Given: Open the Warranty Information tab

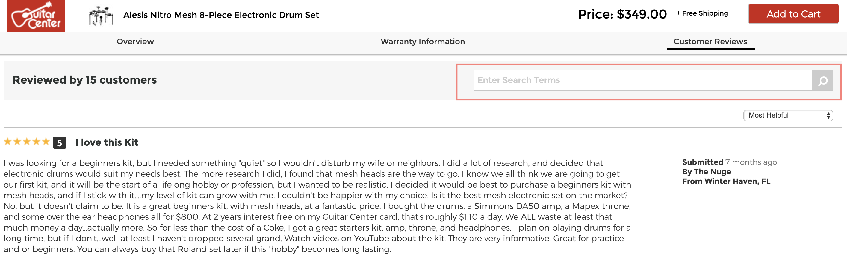Looking at the screenshot, I should [x=423, y=42].
